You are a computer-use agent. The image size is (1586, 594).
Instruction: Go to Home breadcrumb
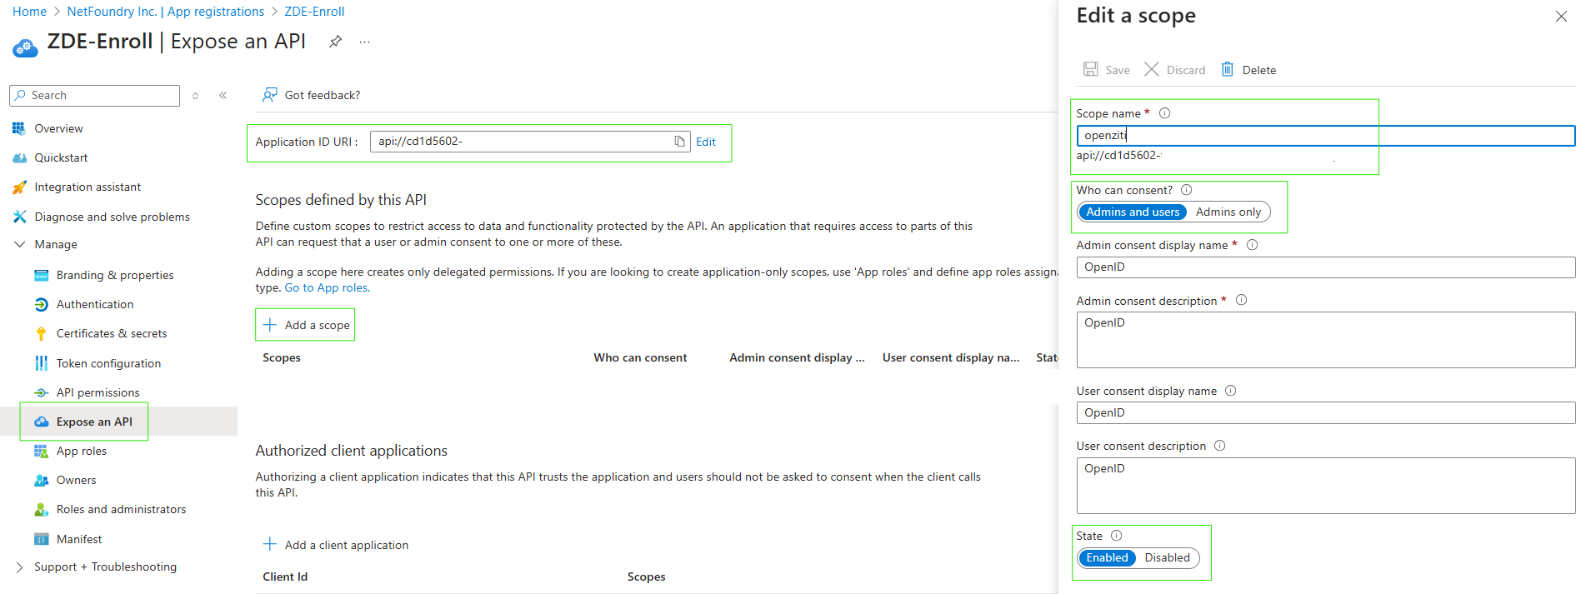[x=29, y=12]
